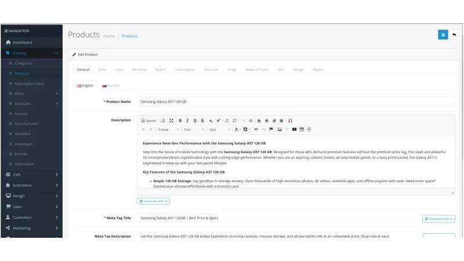The image size is (464, 261).
Task: Toggle italic formatting
Action: (187, 121)
